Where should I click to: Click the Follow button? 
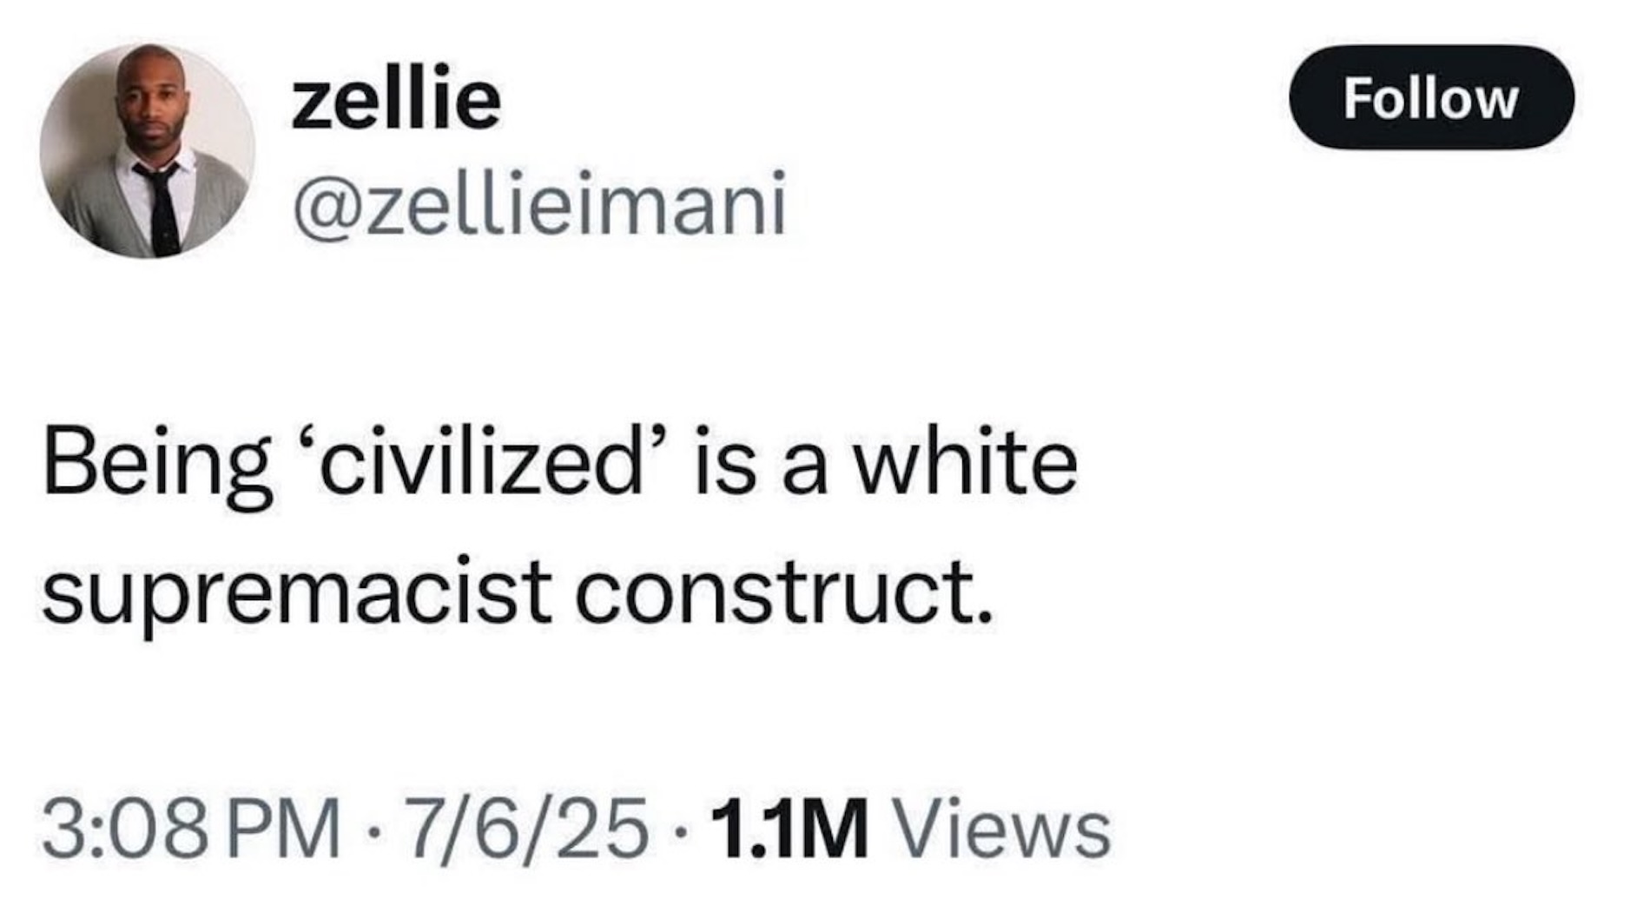pyautogui.click(x=1430, y=98)
